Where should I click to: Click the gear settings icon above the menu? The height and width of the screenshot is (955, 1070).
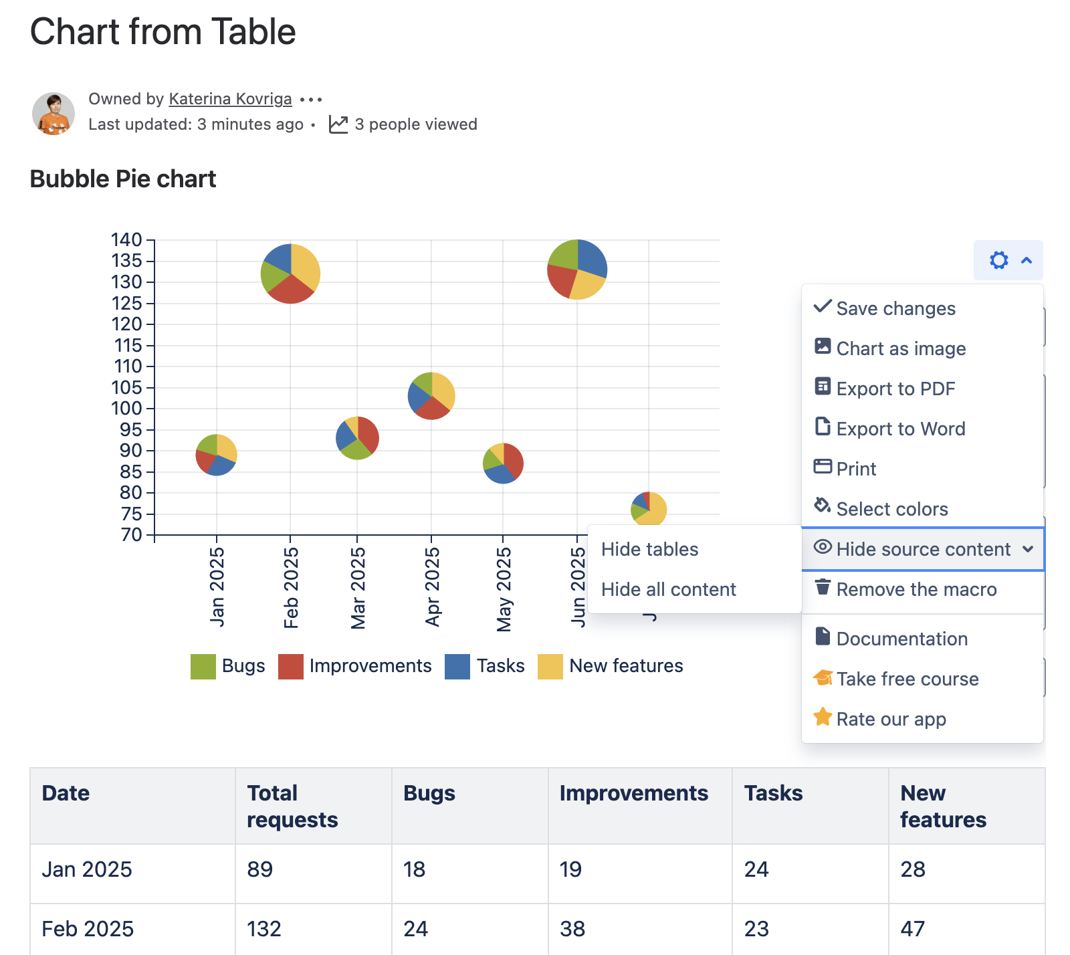click(998, 260)
